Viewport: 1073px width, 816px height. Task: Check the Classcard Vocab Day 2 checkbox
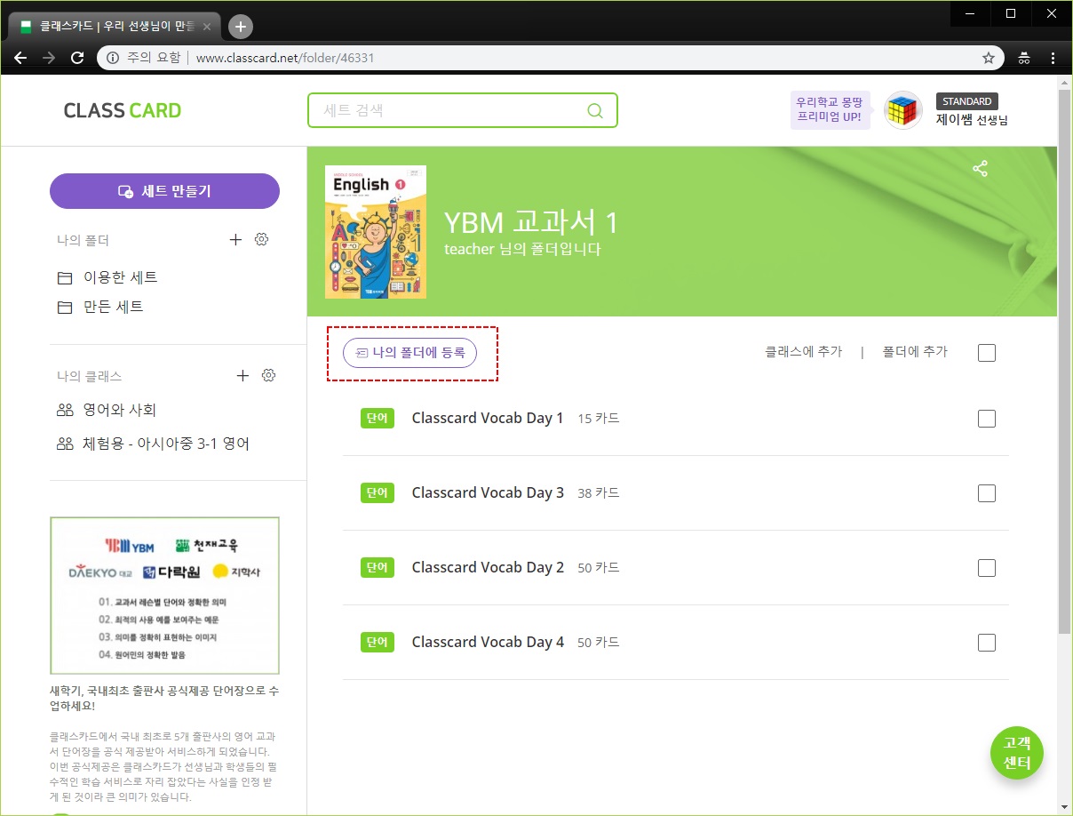[987, 568]
